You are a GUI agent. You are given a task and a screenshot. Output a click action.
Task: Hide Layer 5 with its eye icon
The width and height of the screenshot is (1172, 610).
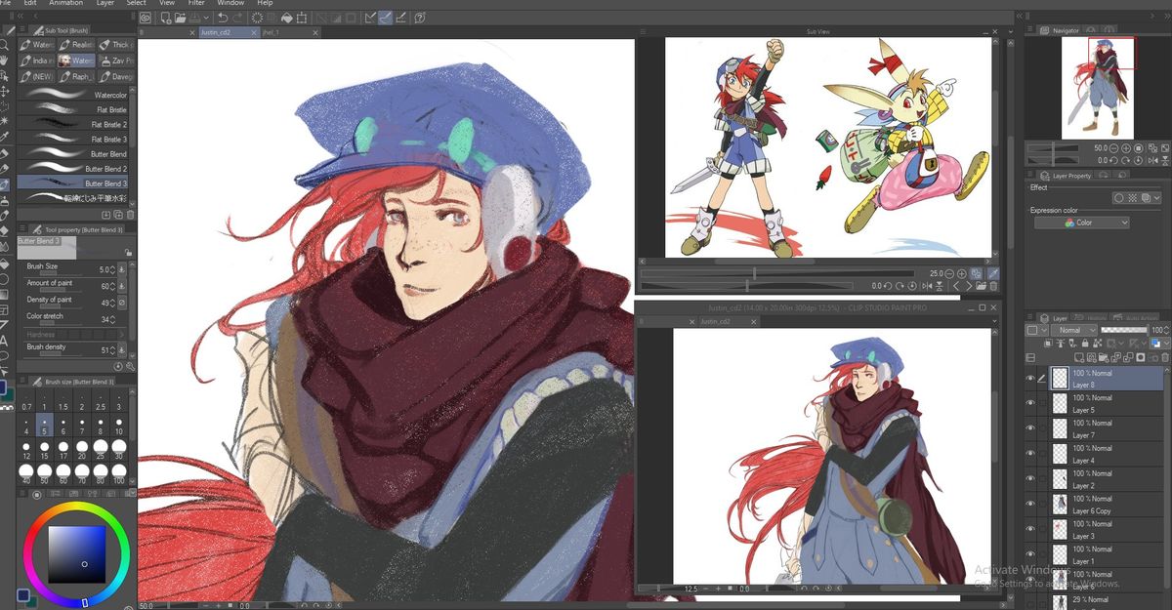pos(1029,403)
